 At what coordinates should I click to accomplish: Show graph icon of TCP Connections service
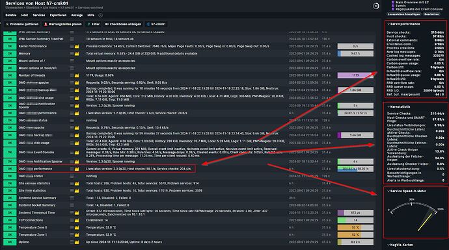(x=77, y=220)
